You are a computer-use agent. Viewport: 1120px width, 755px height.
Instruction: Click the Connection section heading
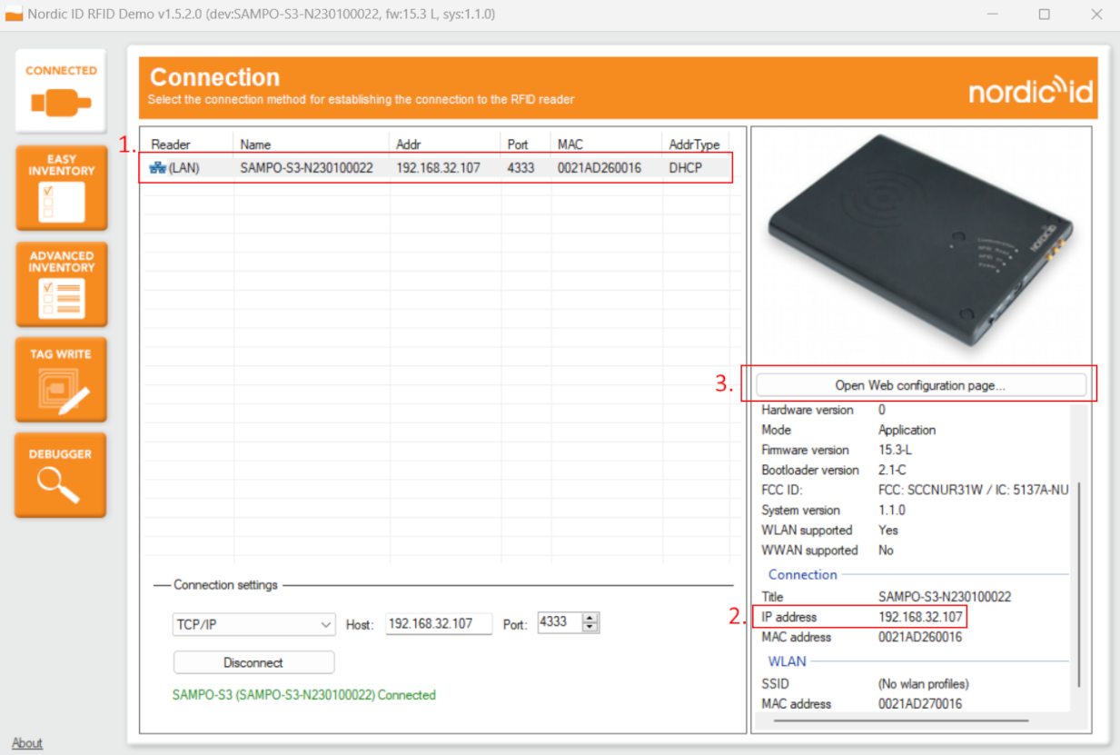(803, 574)
